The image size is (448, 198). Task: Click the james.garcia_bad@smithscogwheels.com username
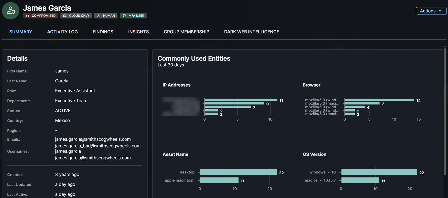pos(98,146)
